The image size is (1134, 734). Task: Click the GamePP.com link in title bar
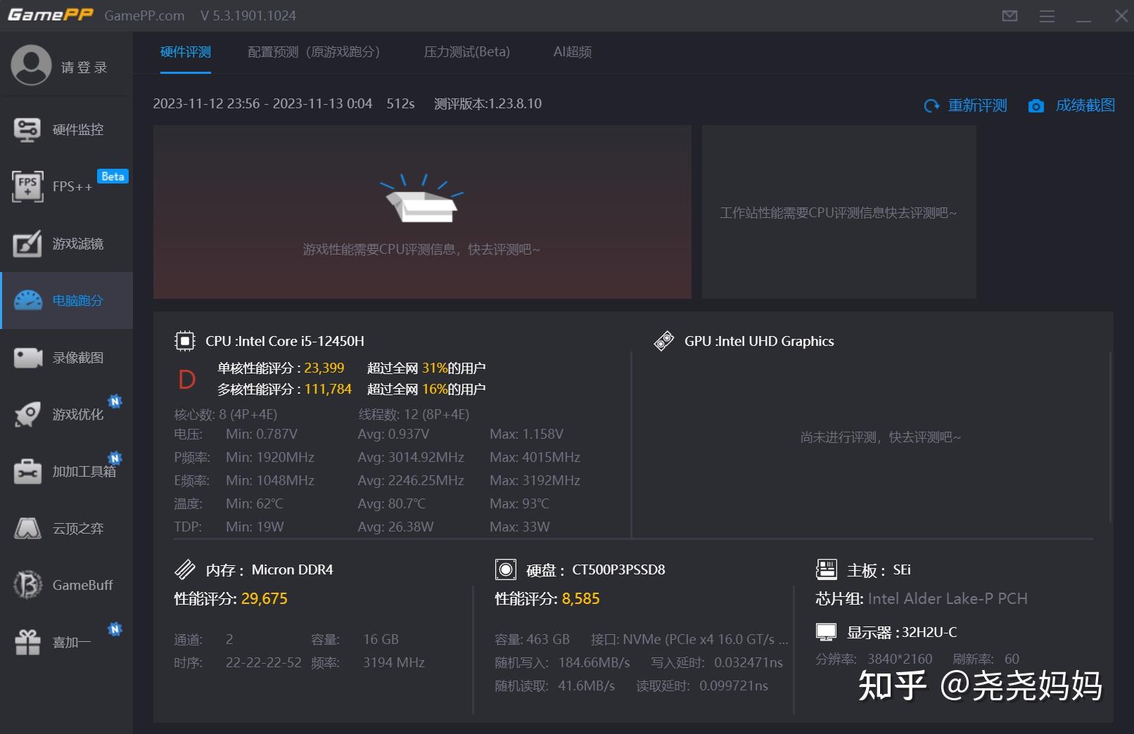pos(144,15)
